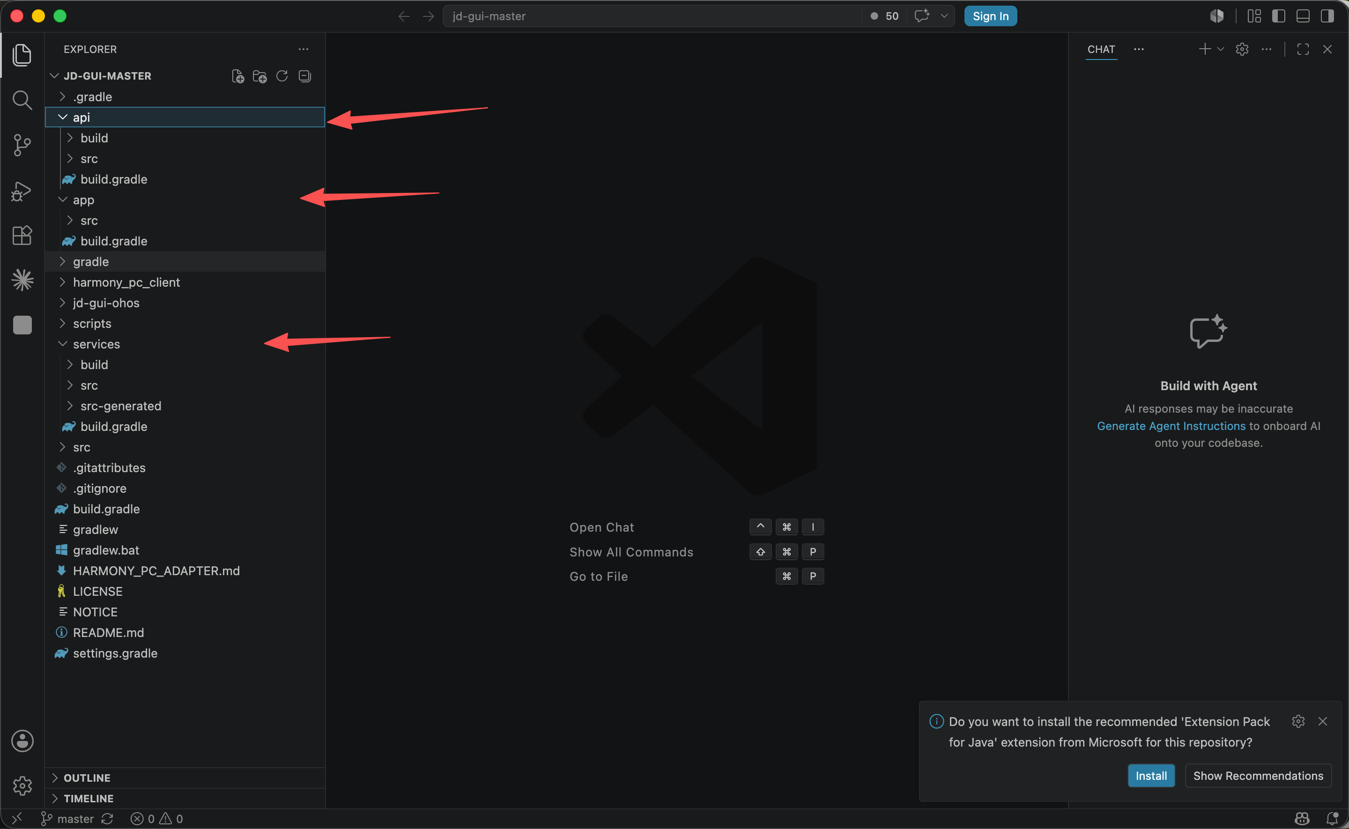The image size is (1349, 829).
Task: Toggle the primary side bar visibility
Action: [1278, 16]
